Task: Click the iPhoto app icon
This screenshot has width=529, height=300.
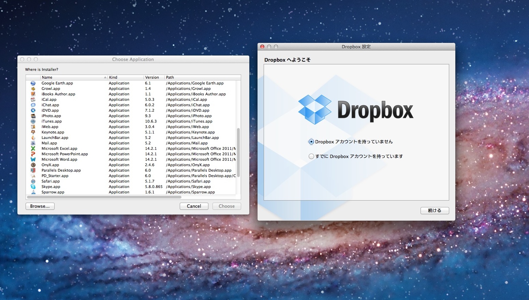Action: pyautogui.click(x=33, y=116)
